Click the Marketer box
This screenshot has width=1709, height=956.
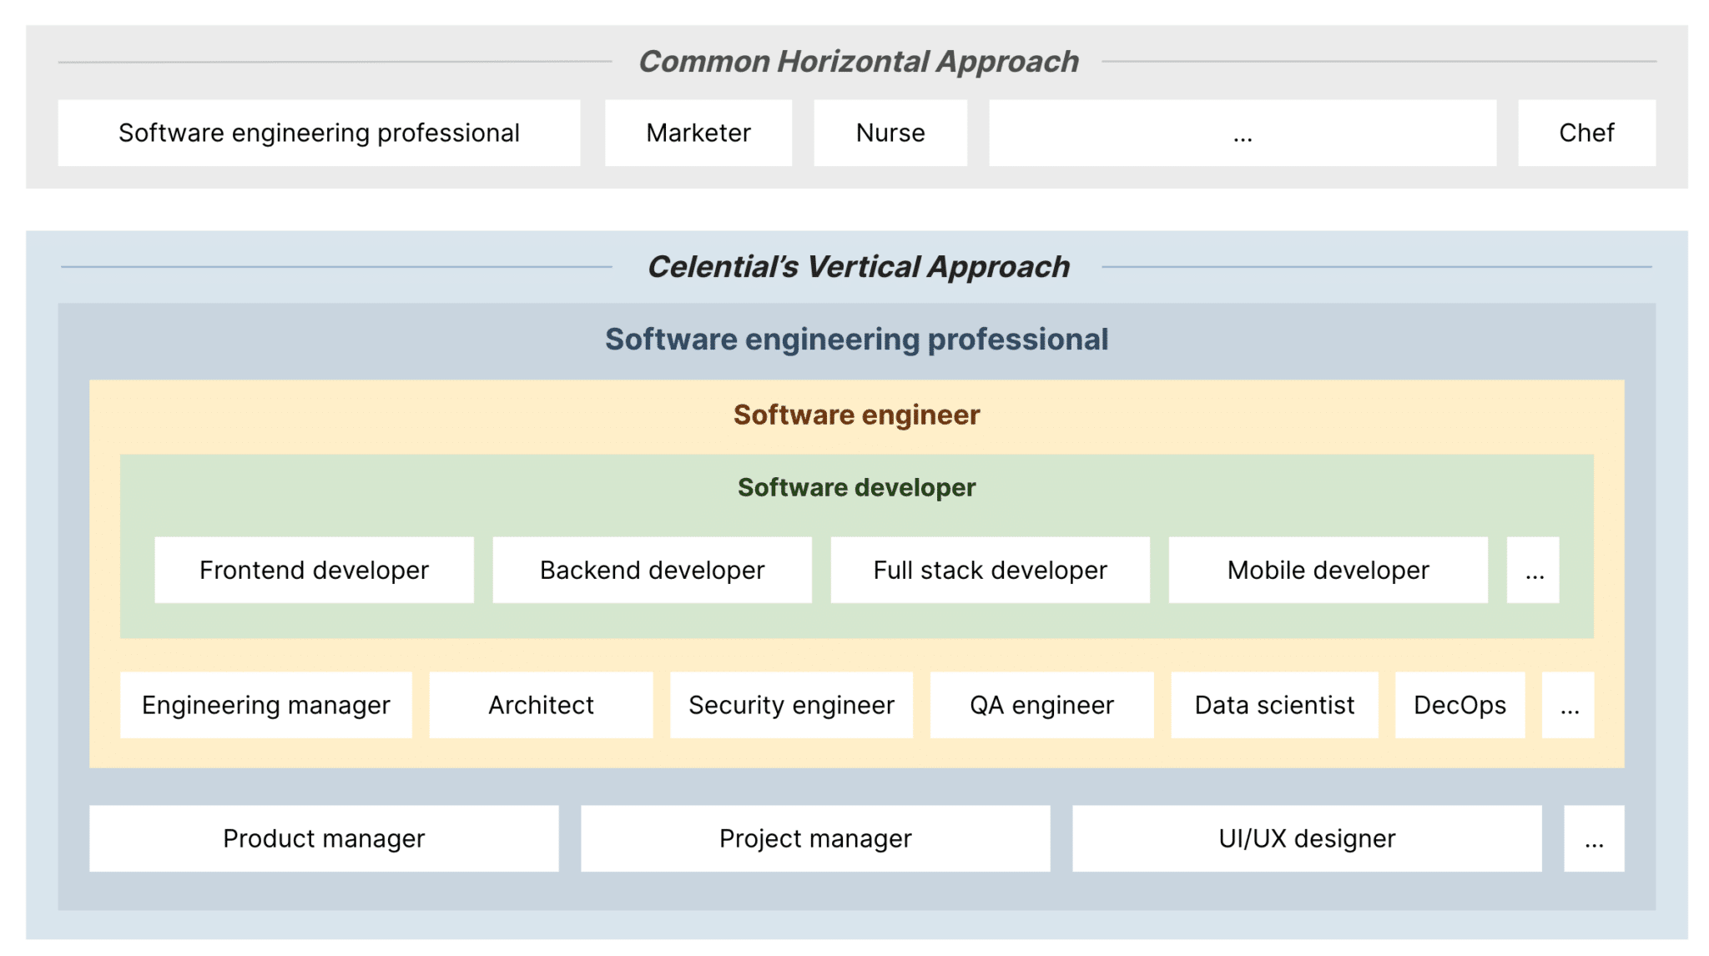698,132
